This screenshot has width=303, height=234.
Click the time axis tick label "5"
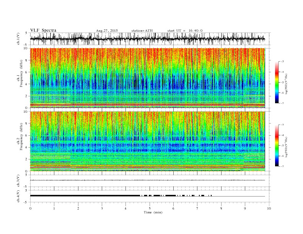coord(150,208)
